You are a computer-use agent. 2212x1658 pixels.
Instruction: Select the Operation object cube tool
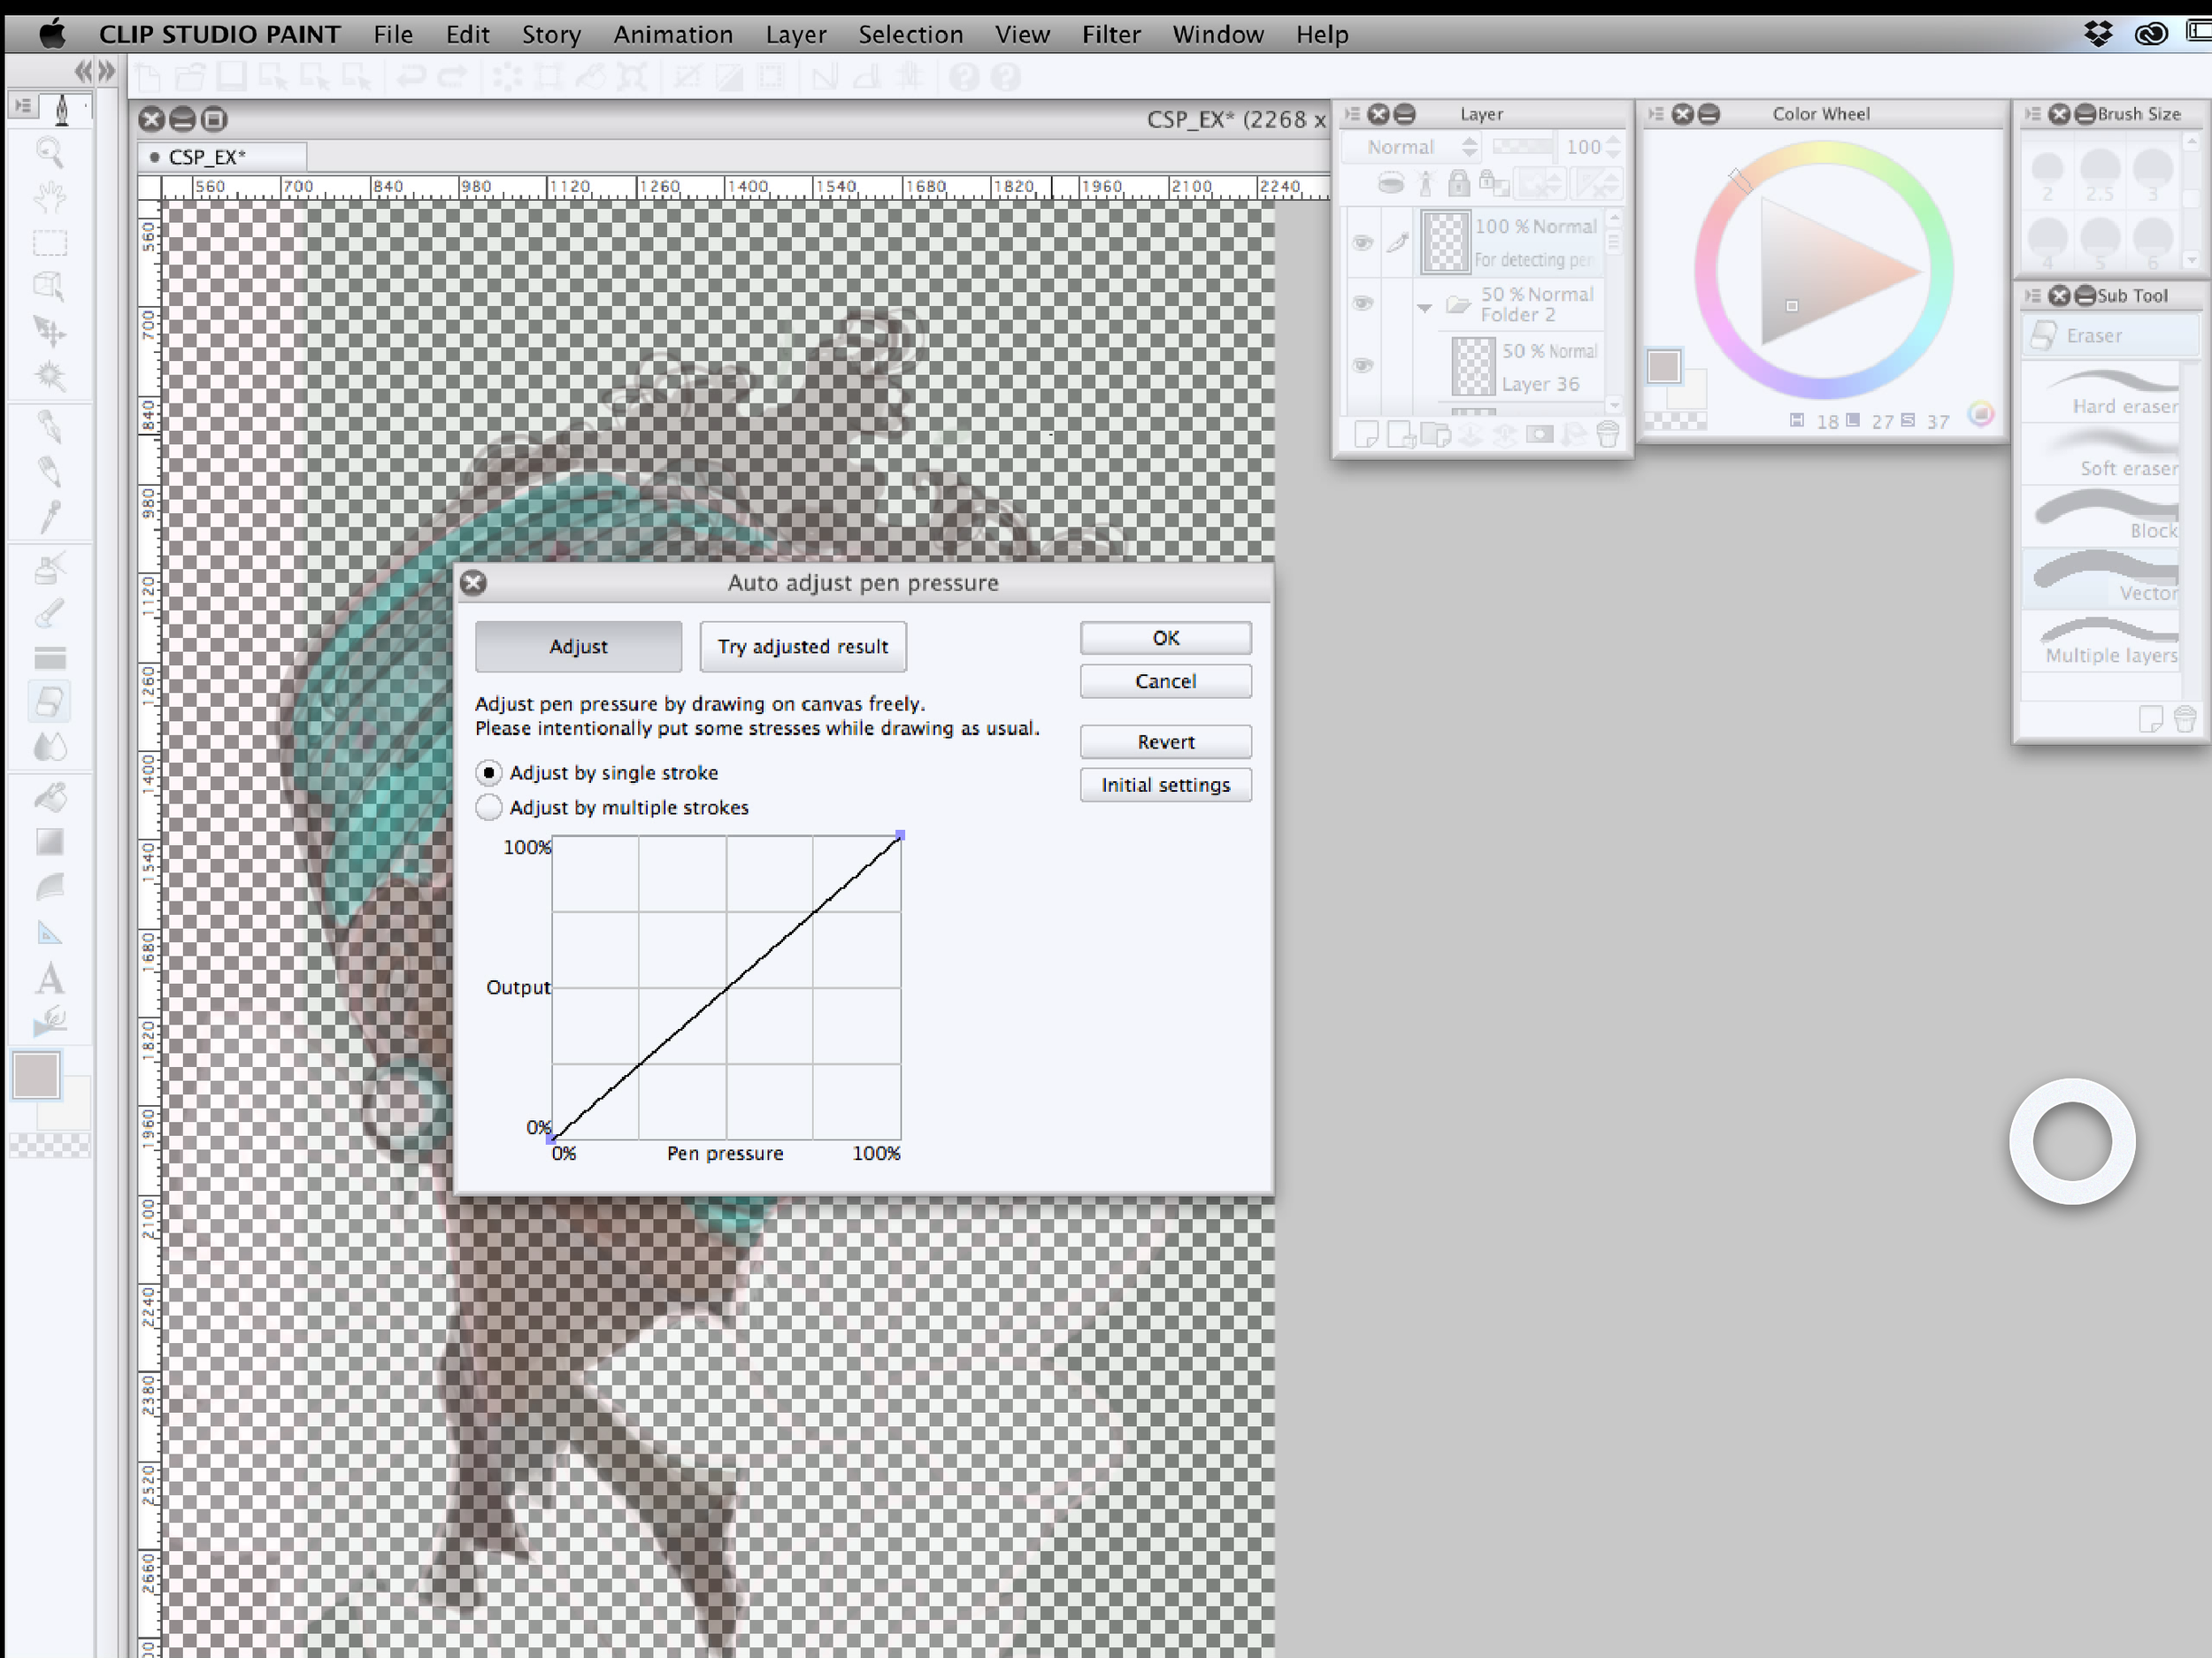pyautogui.click(x=50, y=287)
